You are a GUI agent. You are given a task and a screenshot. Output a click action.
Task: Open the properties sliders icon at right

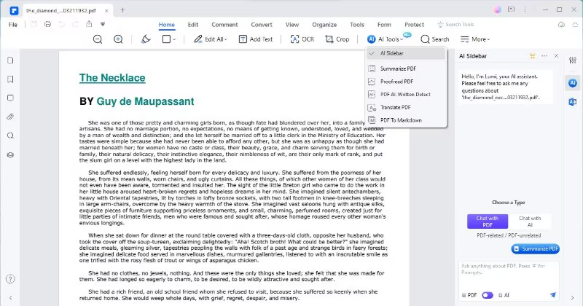point(573,60)
